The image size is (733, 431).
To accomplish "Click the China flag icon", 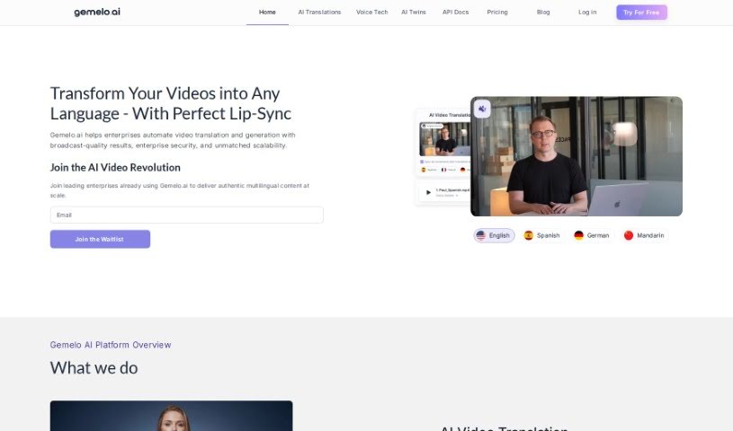I will pos(629,235).
